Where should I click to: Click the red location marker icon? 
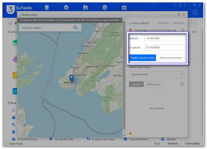point(130,30)
